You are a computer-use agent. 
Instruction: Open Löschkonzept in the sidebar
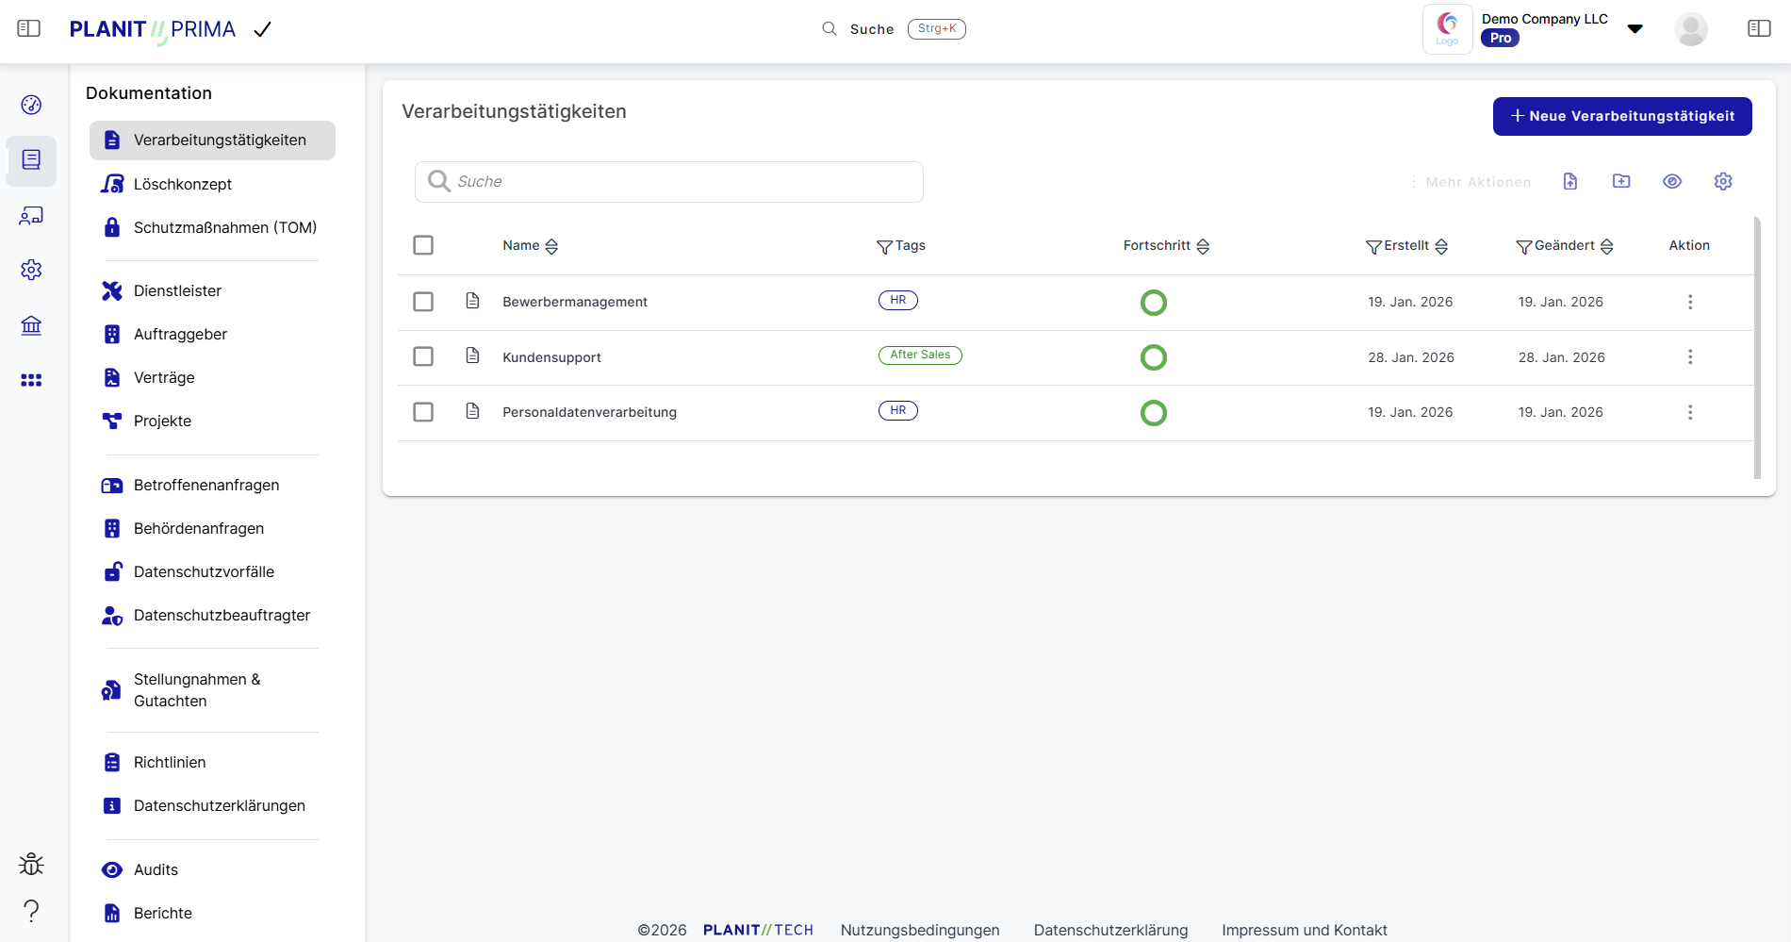(x=183, y=184)
